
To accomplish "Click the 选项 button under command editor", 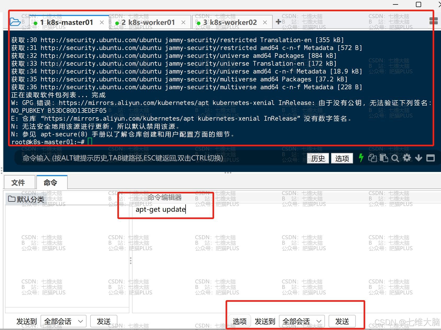I will click(239, 321).
